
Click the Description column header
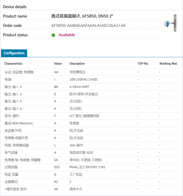click(x=77, y=64)
